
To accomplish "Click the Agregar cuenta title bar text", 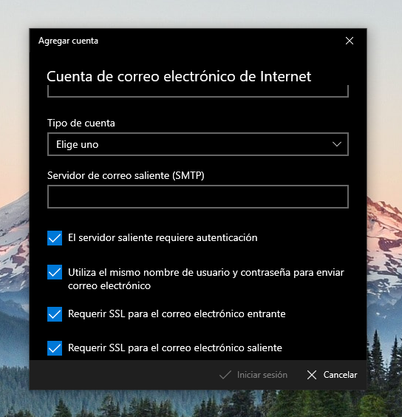I will pyautogui.click(x=68, y=41).
